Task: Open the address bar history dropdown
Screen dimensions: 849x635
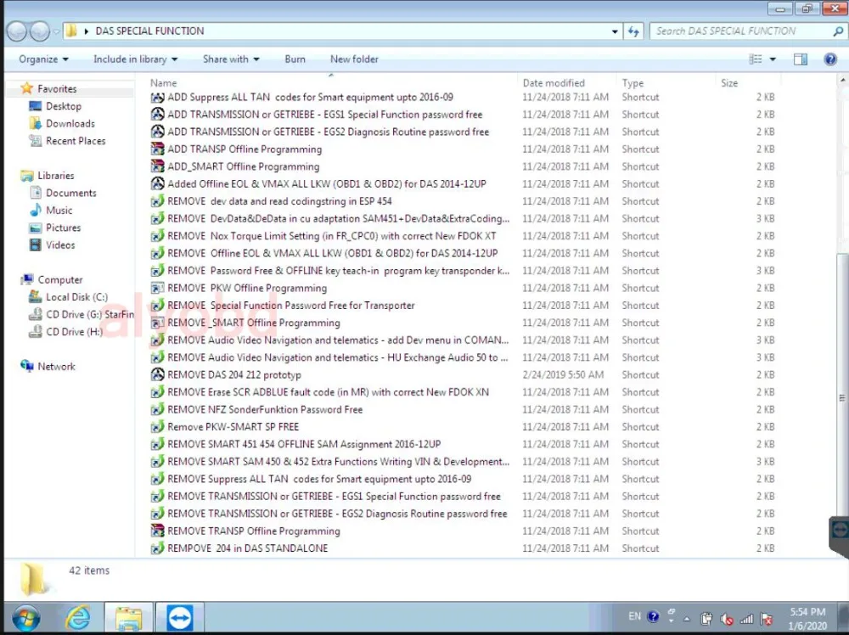Action: point(615,31)
